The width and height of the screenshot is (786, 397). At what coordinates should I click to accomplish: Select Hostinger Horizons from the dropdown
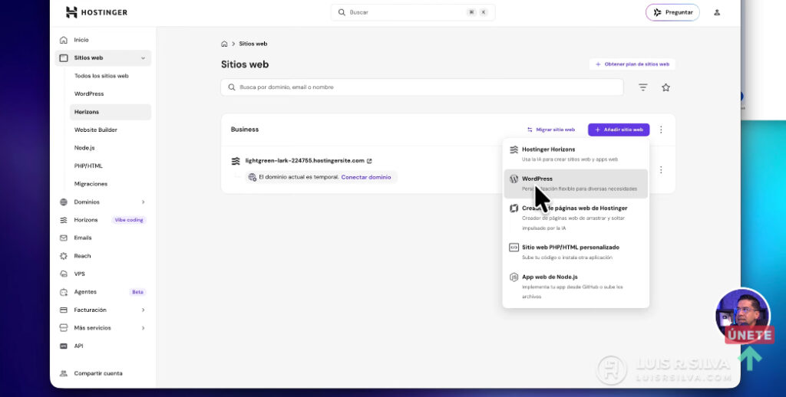[576, 154]
